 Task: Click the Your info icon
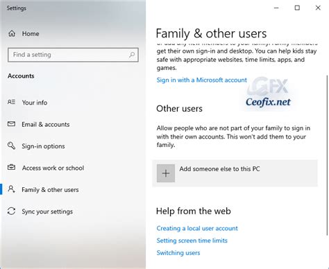click(x=11, y=102)
